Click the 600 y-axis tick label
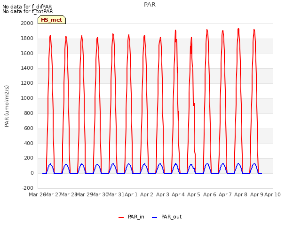This screenshot has width=301, height=226. click(29, 128)
